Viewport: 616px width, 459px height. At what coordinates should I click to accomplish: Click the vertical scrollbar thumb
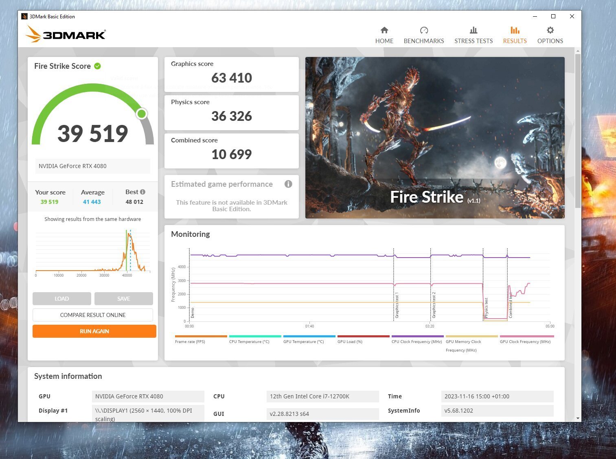click(x=578, y=131)
